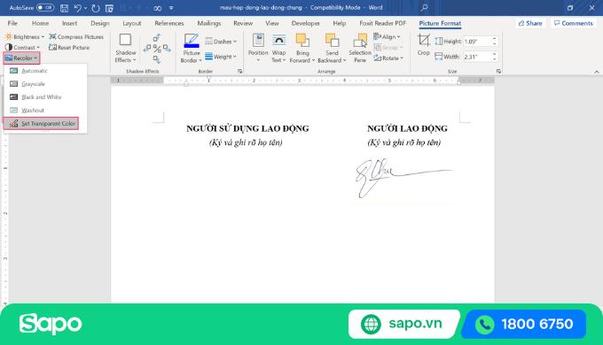Click the sapo.vn website link

403,324
